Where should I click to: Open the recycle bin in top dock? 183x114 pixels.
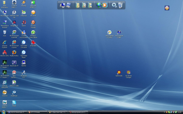coord(120,5)
